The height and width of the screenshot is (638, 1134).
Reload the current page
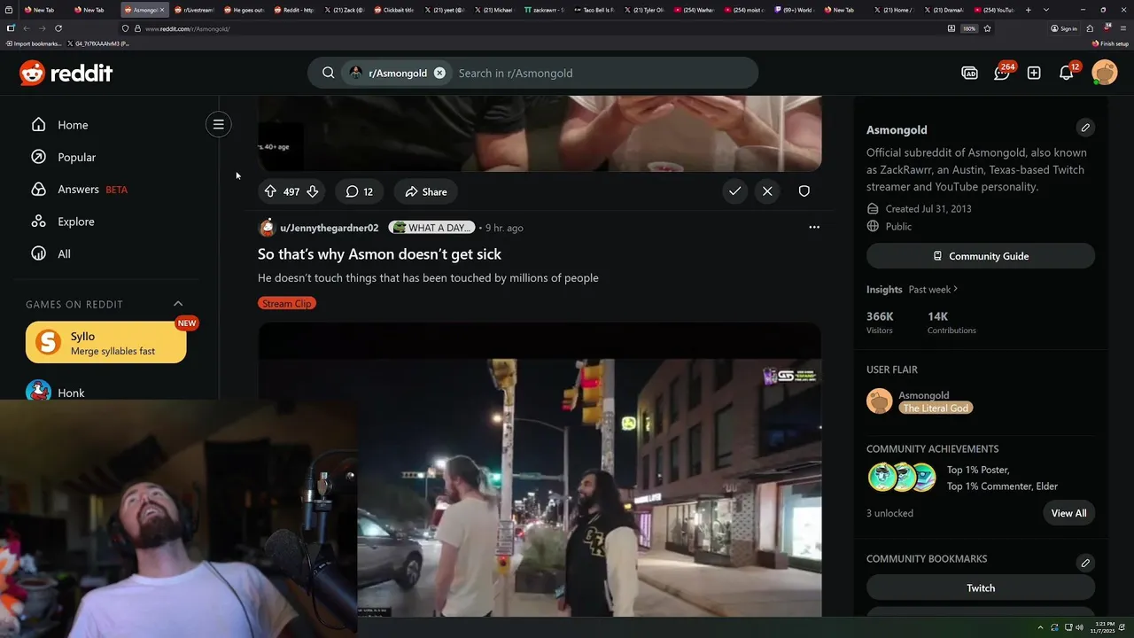58,28
